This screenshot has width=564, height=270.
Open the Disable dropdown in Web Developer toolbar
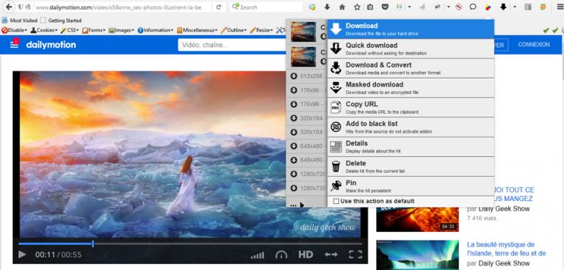15,31
